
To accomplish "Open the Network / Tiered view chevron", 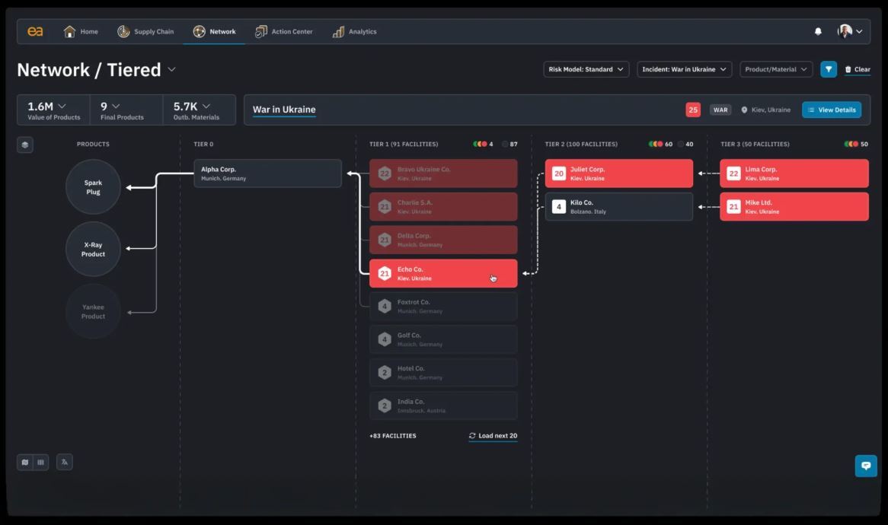I will click(171, 69).
